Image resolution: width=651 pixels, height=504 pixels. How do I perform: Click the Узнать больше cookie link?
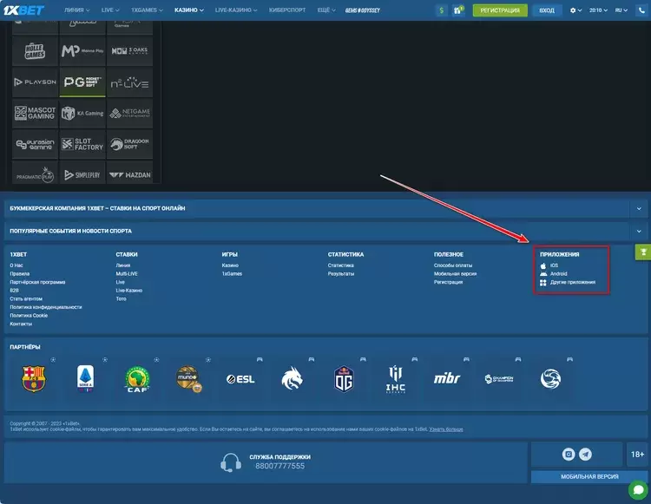[x=446, y=429]
